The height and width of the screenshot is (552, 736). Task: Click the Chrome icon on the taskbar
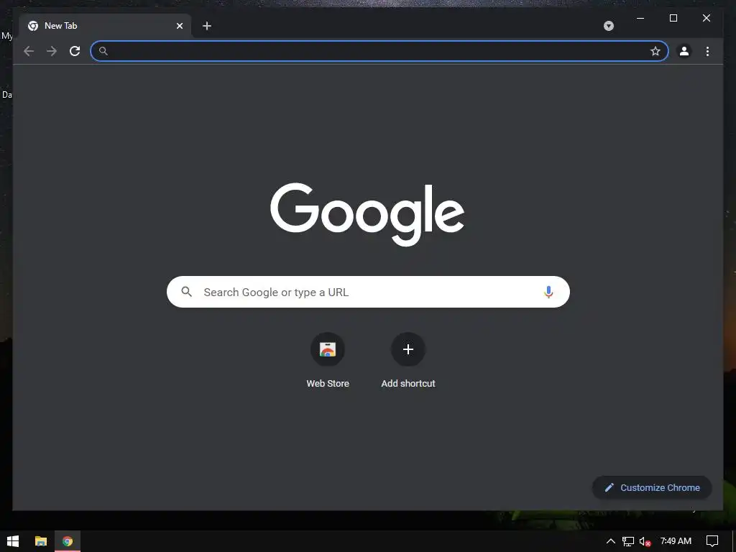point(68,541)
